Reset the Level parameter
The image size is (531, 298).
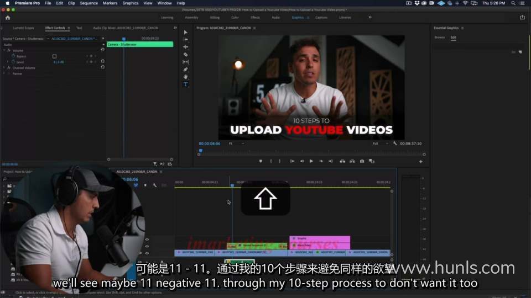coord(103,61)
